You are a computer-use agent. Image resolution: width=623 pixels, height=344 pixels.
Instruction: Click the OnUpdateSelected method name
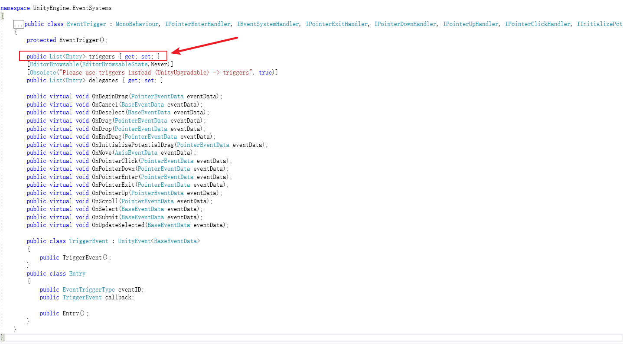click(118, 225)
